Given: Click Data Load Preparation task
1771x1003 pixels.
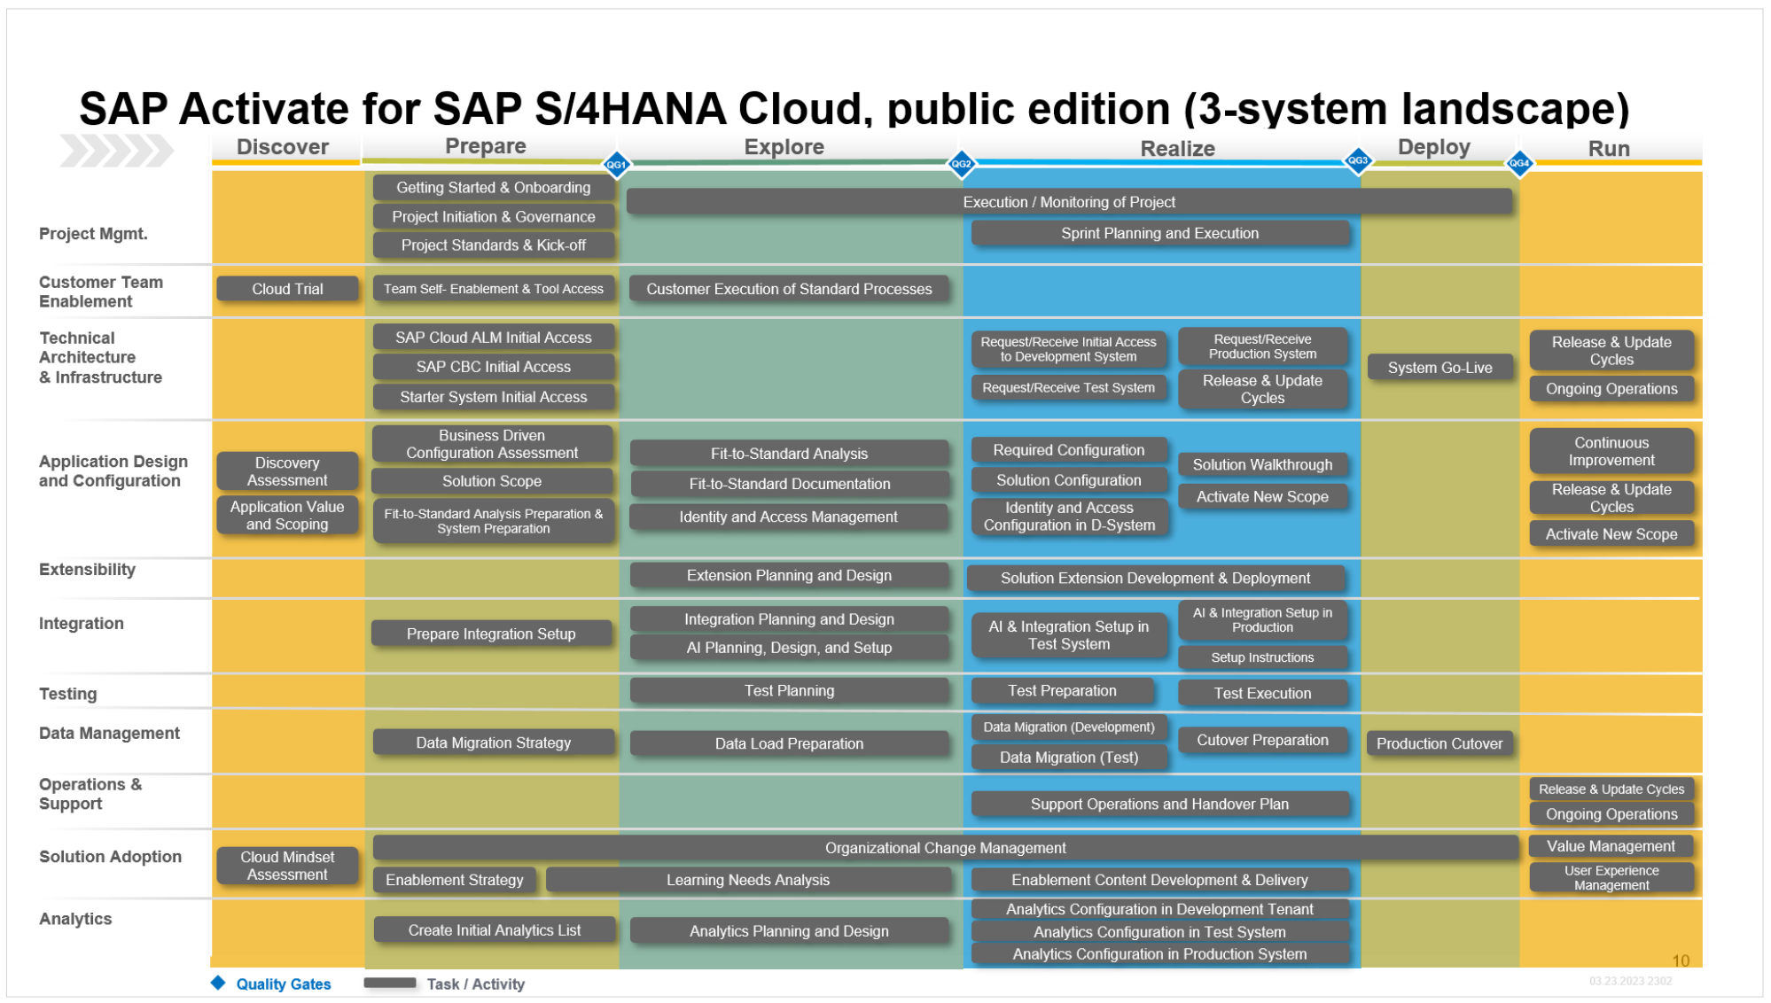Looking at the screenshot, I should [x=789, y=743].
